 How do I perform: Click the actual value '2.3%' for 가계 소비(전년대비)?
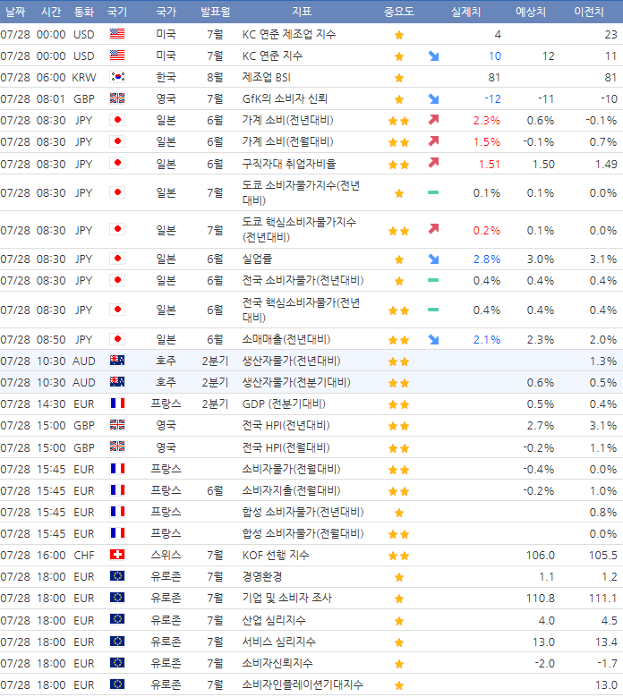click(487, 121)
